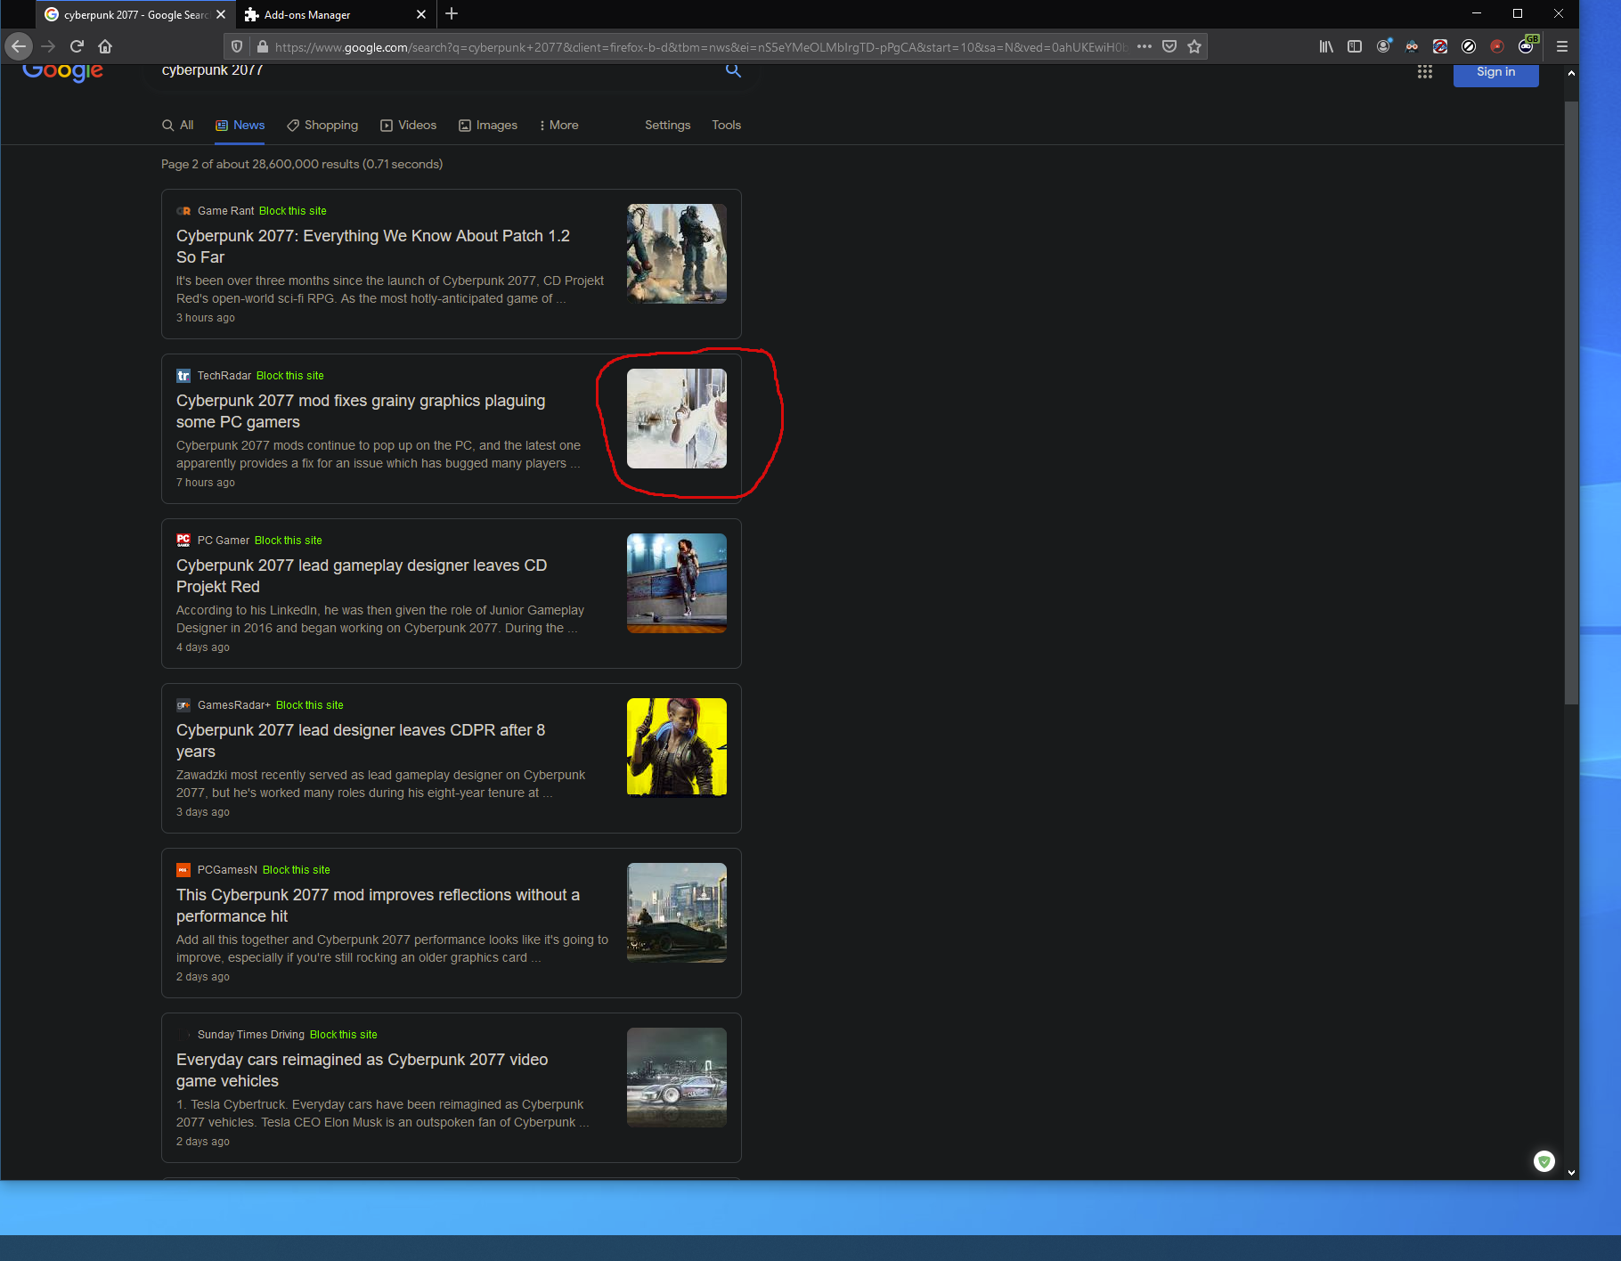Screen dimensions: 1621x1261
Task: Open the Pocket save icon in address bar
Action: click(x=1169, y=46)
